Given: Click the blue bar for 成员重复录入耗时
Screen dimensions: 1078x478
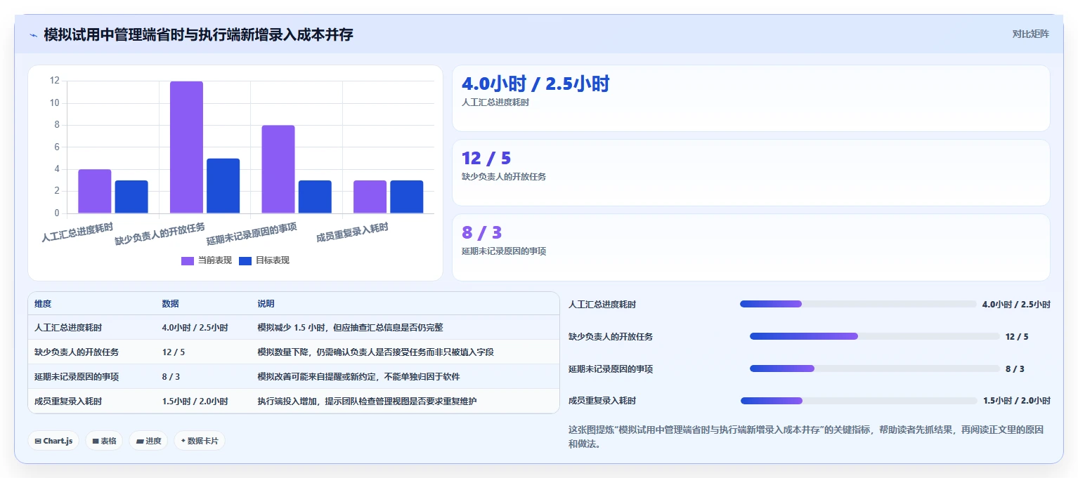Looking at the screenshot, I should click(x=407, y=197).
